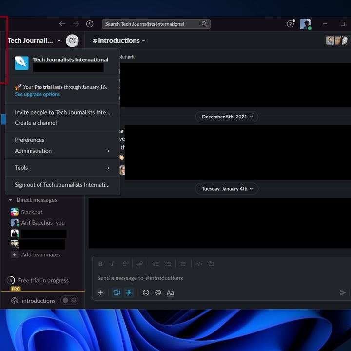Open the December 5th, 2021 date dropdown
351x351 pixels.
(x=227, y=117)
